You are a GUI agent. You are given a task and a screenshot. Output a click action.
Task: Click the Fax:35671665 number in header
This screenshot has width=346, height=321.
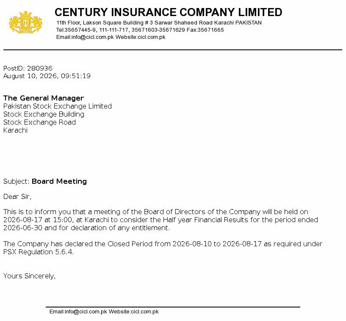tap(205, 30)
